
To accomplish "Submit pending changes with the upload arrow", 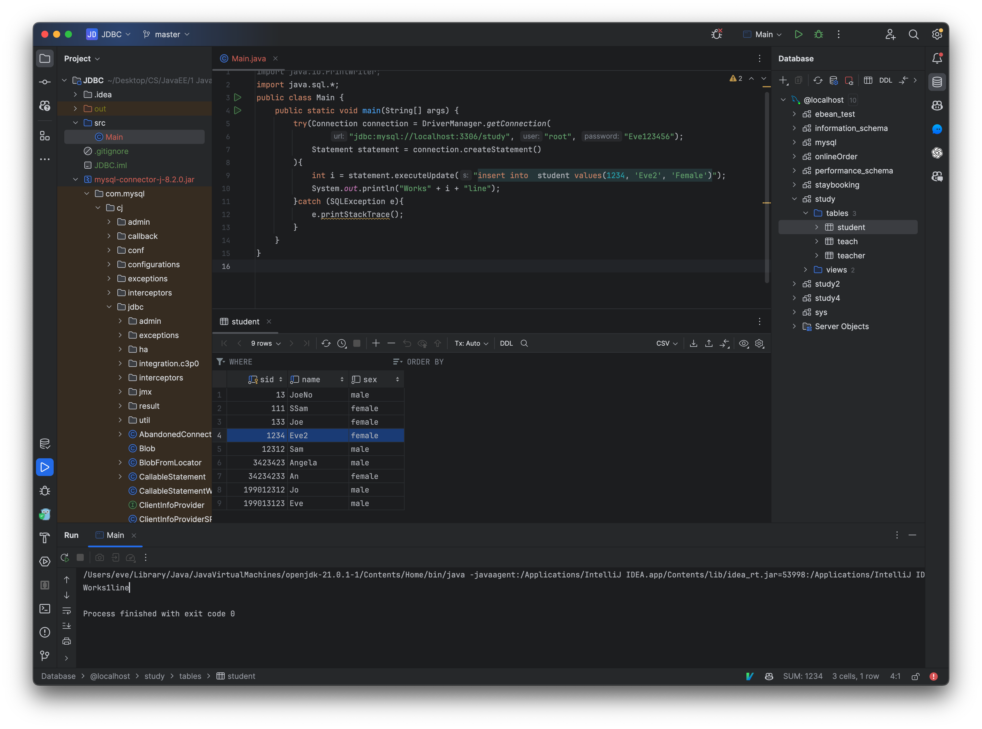I will coord(437,343).
